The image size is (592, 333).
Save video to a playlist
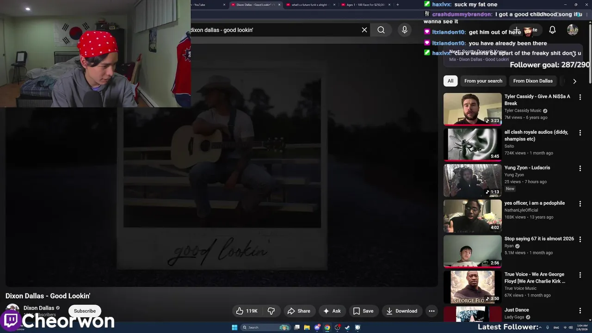[x=363, y=311]
